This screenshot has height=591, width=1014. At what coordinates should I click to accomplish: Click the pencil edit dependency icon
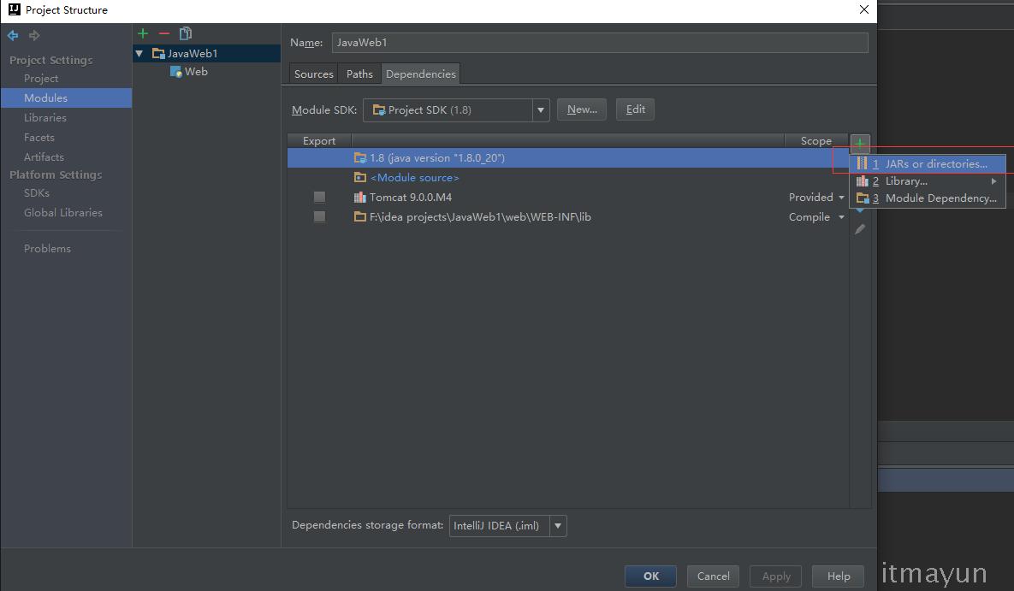(x=859, y=229)
